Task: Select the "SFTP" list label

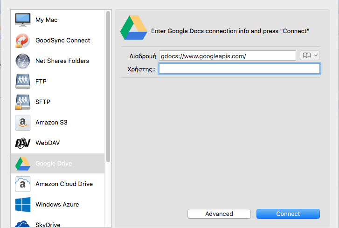Action: [43, 102]
